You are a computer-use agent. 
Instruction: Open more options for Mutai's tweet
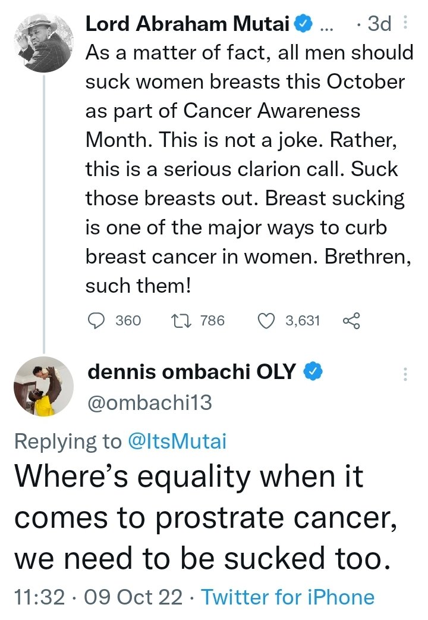(x=405, y=24)
